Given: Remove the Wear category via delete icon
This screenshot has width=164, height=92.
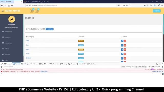Looking at the screenshot, I should (125, 54).
